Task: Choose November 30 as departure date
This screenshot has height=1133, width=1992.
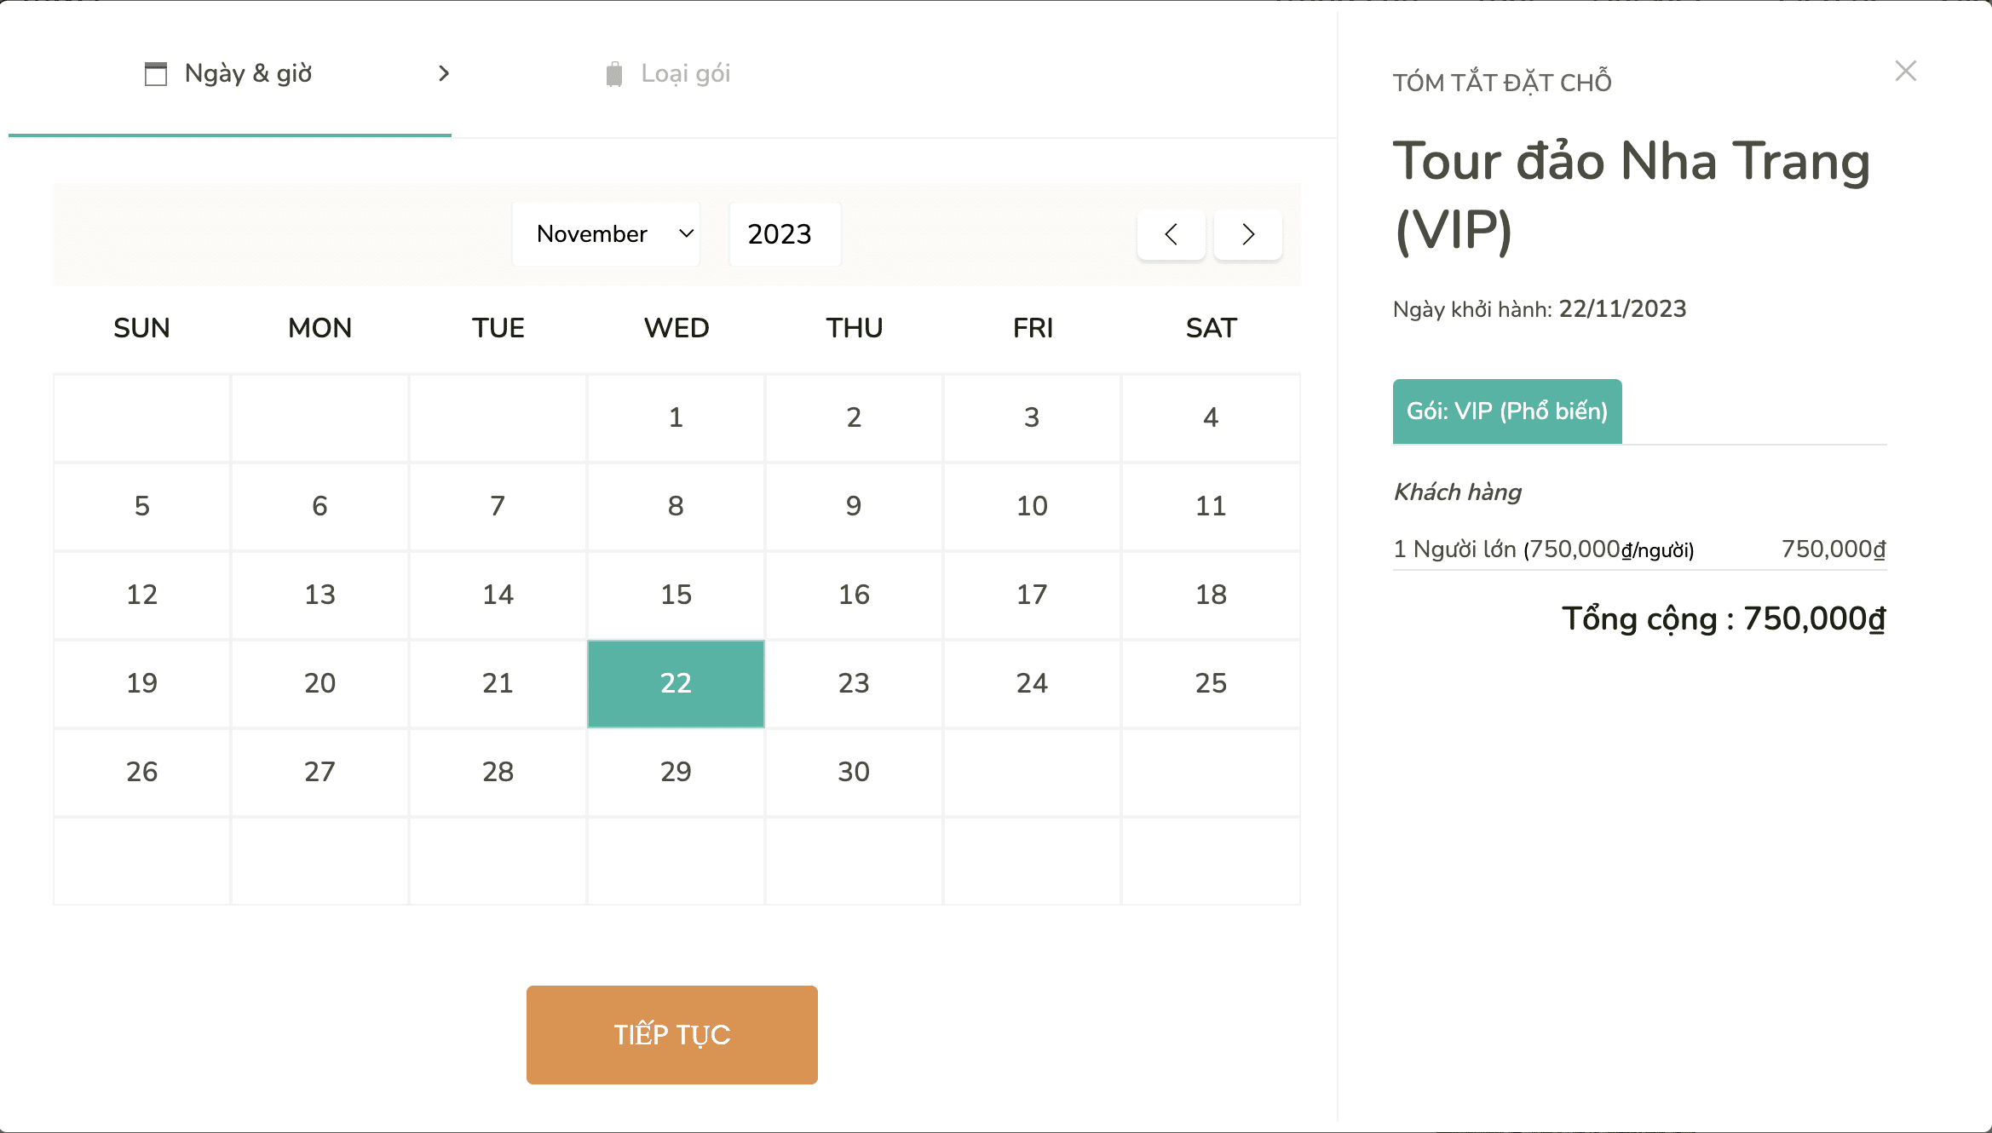Action: point(854,772)
